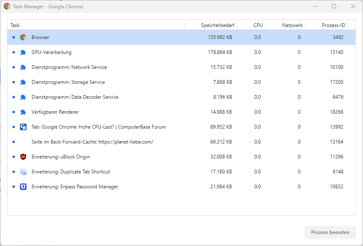Select the ComputerBase Forum tab task
Viewport: 363px width, 246px height.
[x=182, y=127]
